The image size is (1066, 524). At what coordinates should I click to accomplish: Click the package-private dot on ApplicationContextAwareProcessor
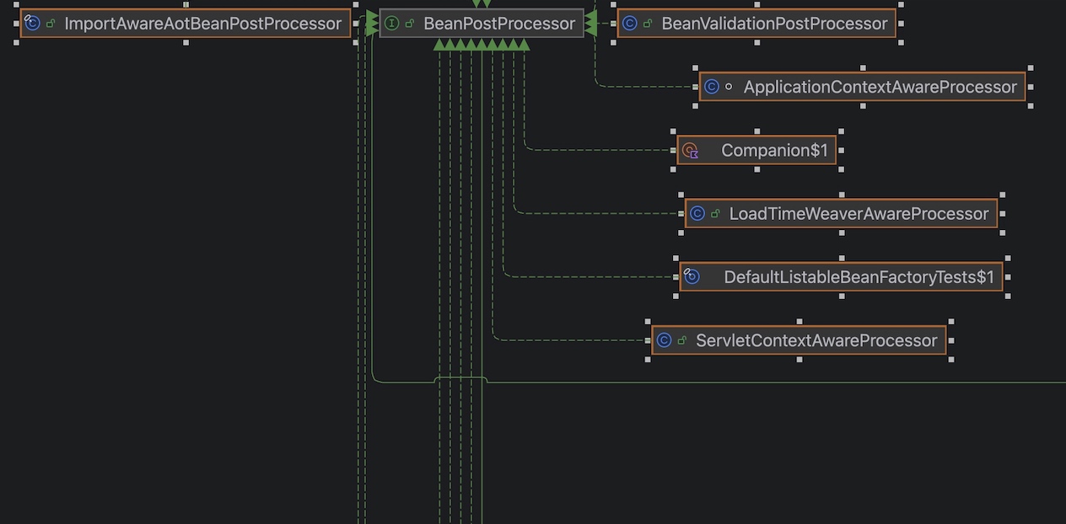click(730, 88)
